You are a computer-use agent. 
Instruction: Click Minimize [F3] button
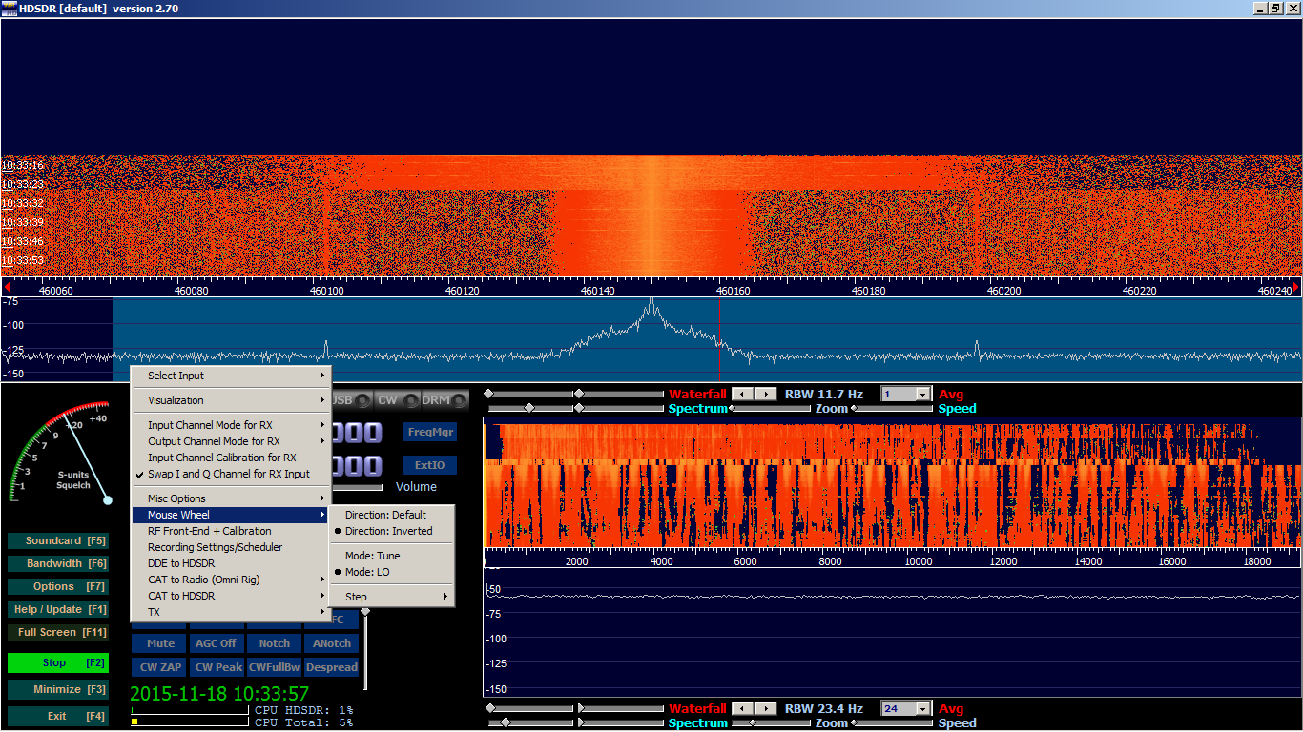pyautogui.click(x=57, y=689)
